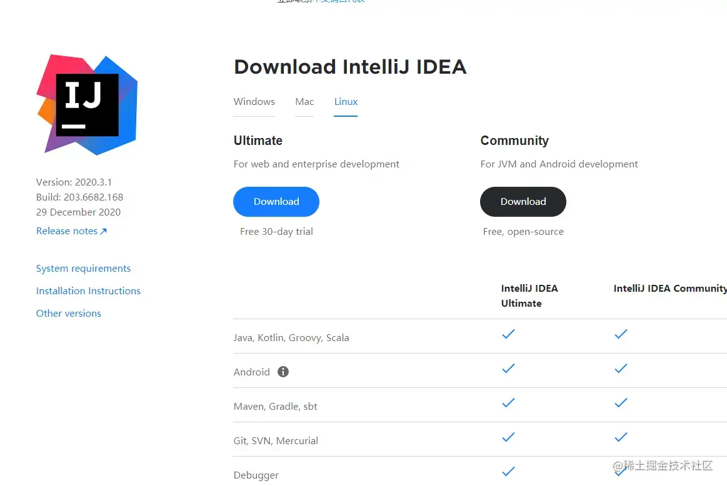Click the Android row label
The image size is (727, 486).
click(252, 372)
